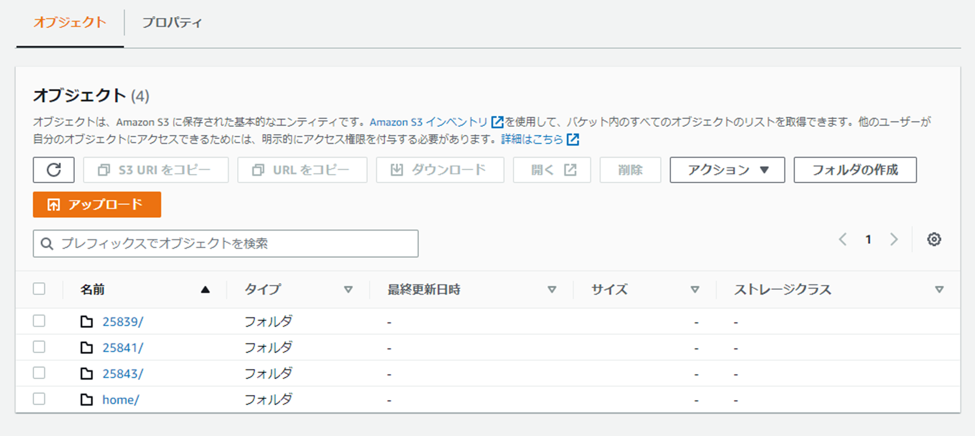Image resolution: width=975 pixels, height=436 pixels.
Task: Click the 開く button
Action: [x=552, y=170]
